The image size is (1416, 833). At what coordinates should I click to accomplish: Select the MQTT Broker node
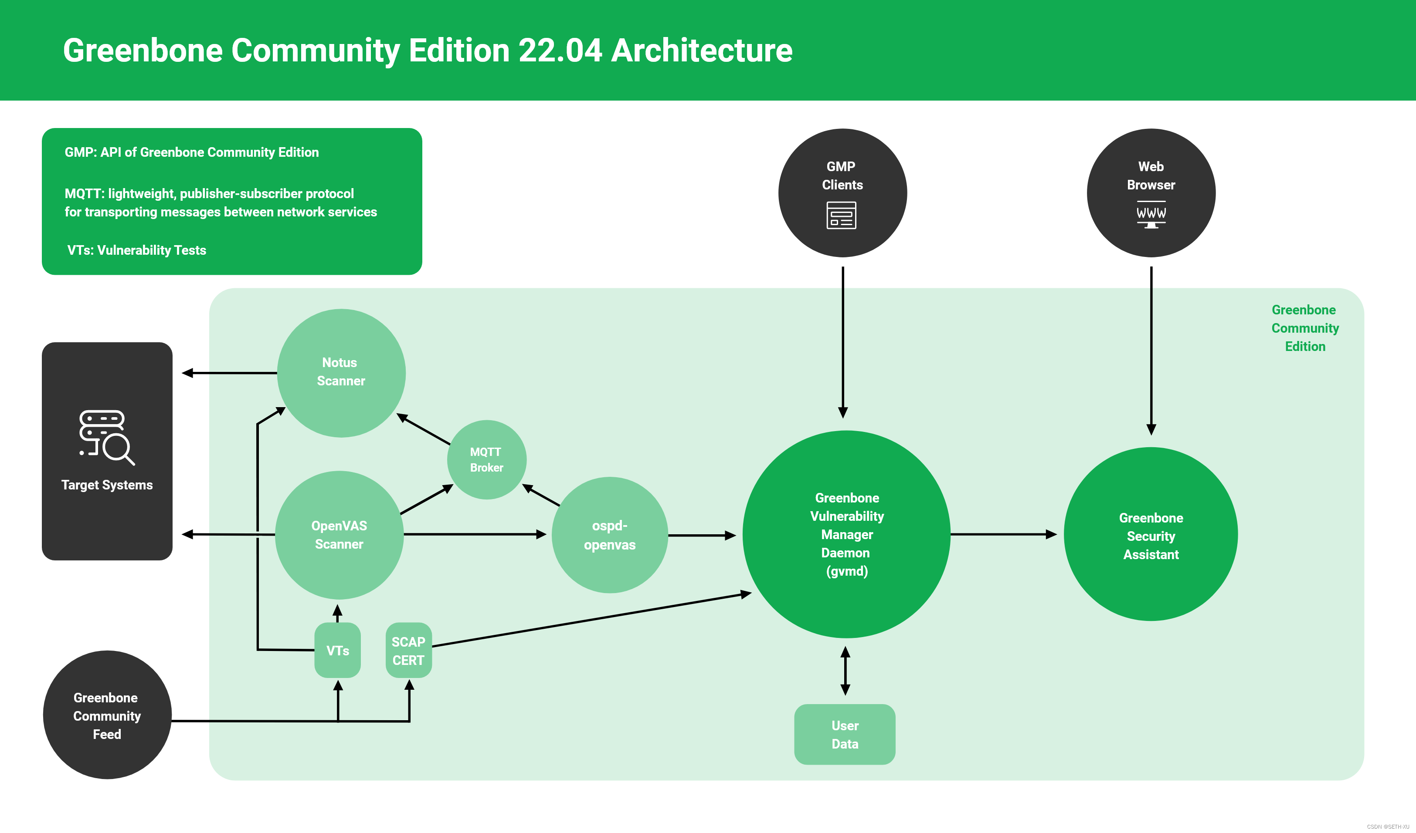tap(487, 460)
